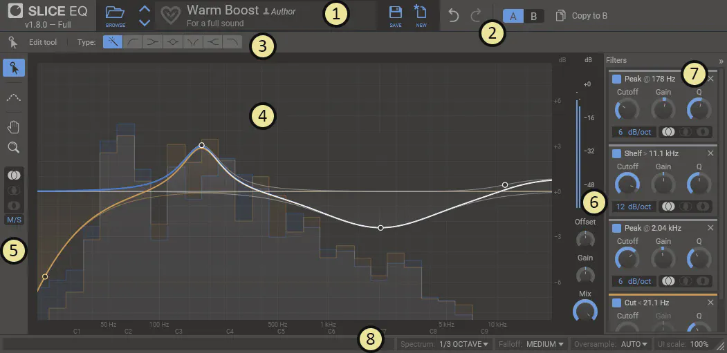Image resolution: width=727 pixels, height=353 pixels.
Task: Open the preset browser folder icon
Action: 115,14
